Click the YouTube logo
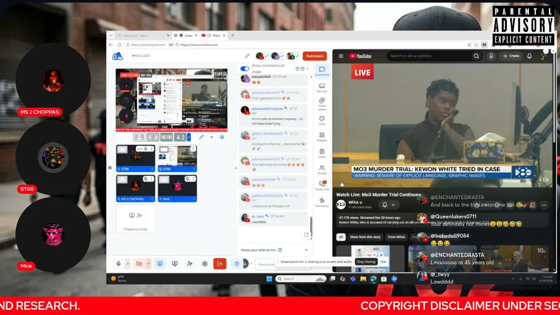This screenshot has width=560, height=315. 360,56
